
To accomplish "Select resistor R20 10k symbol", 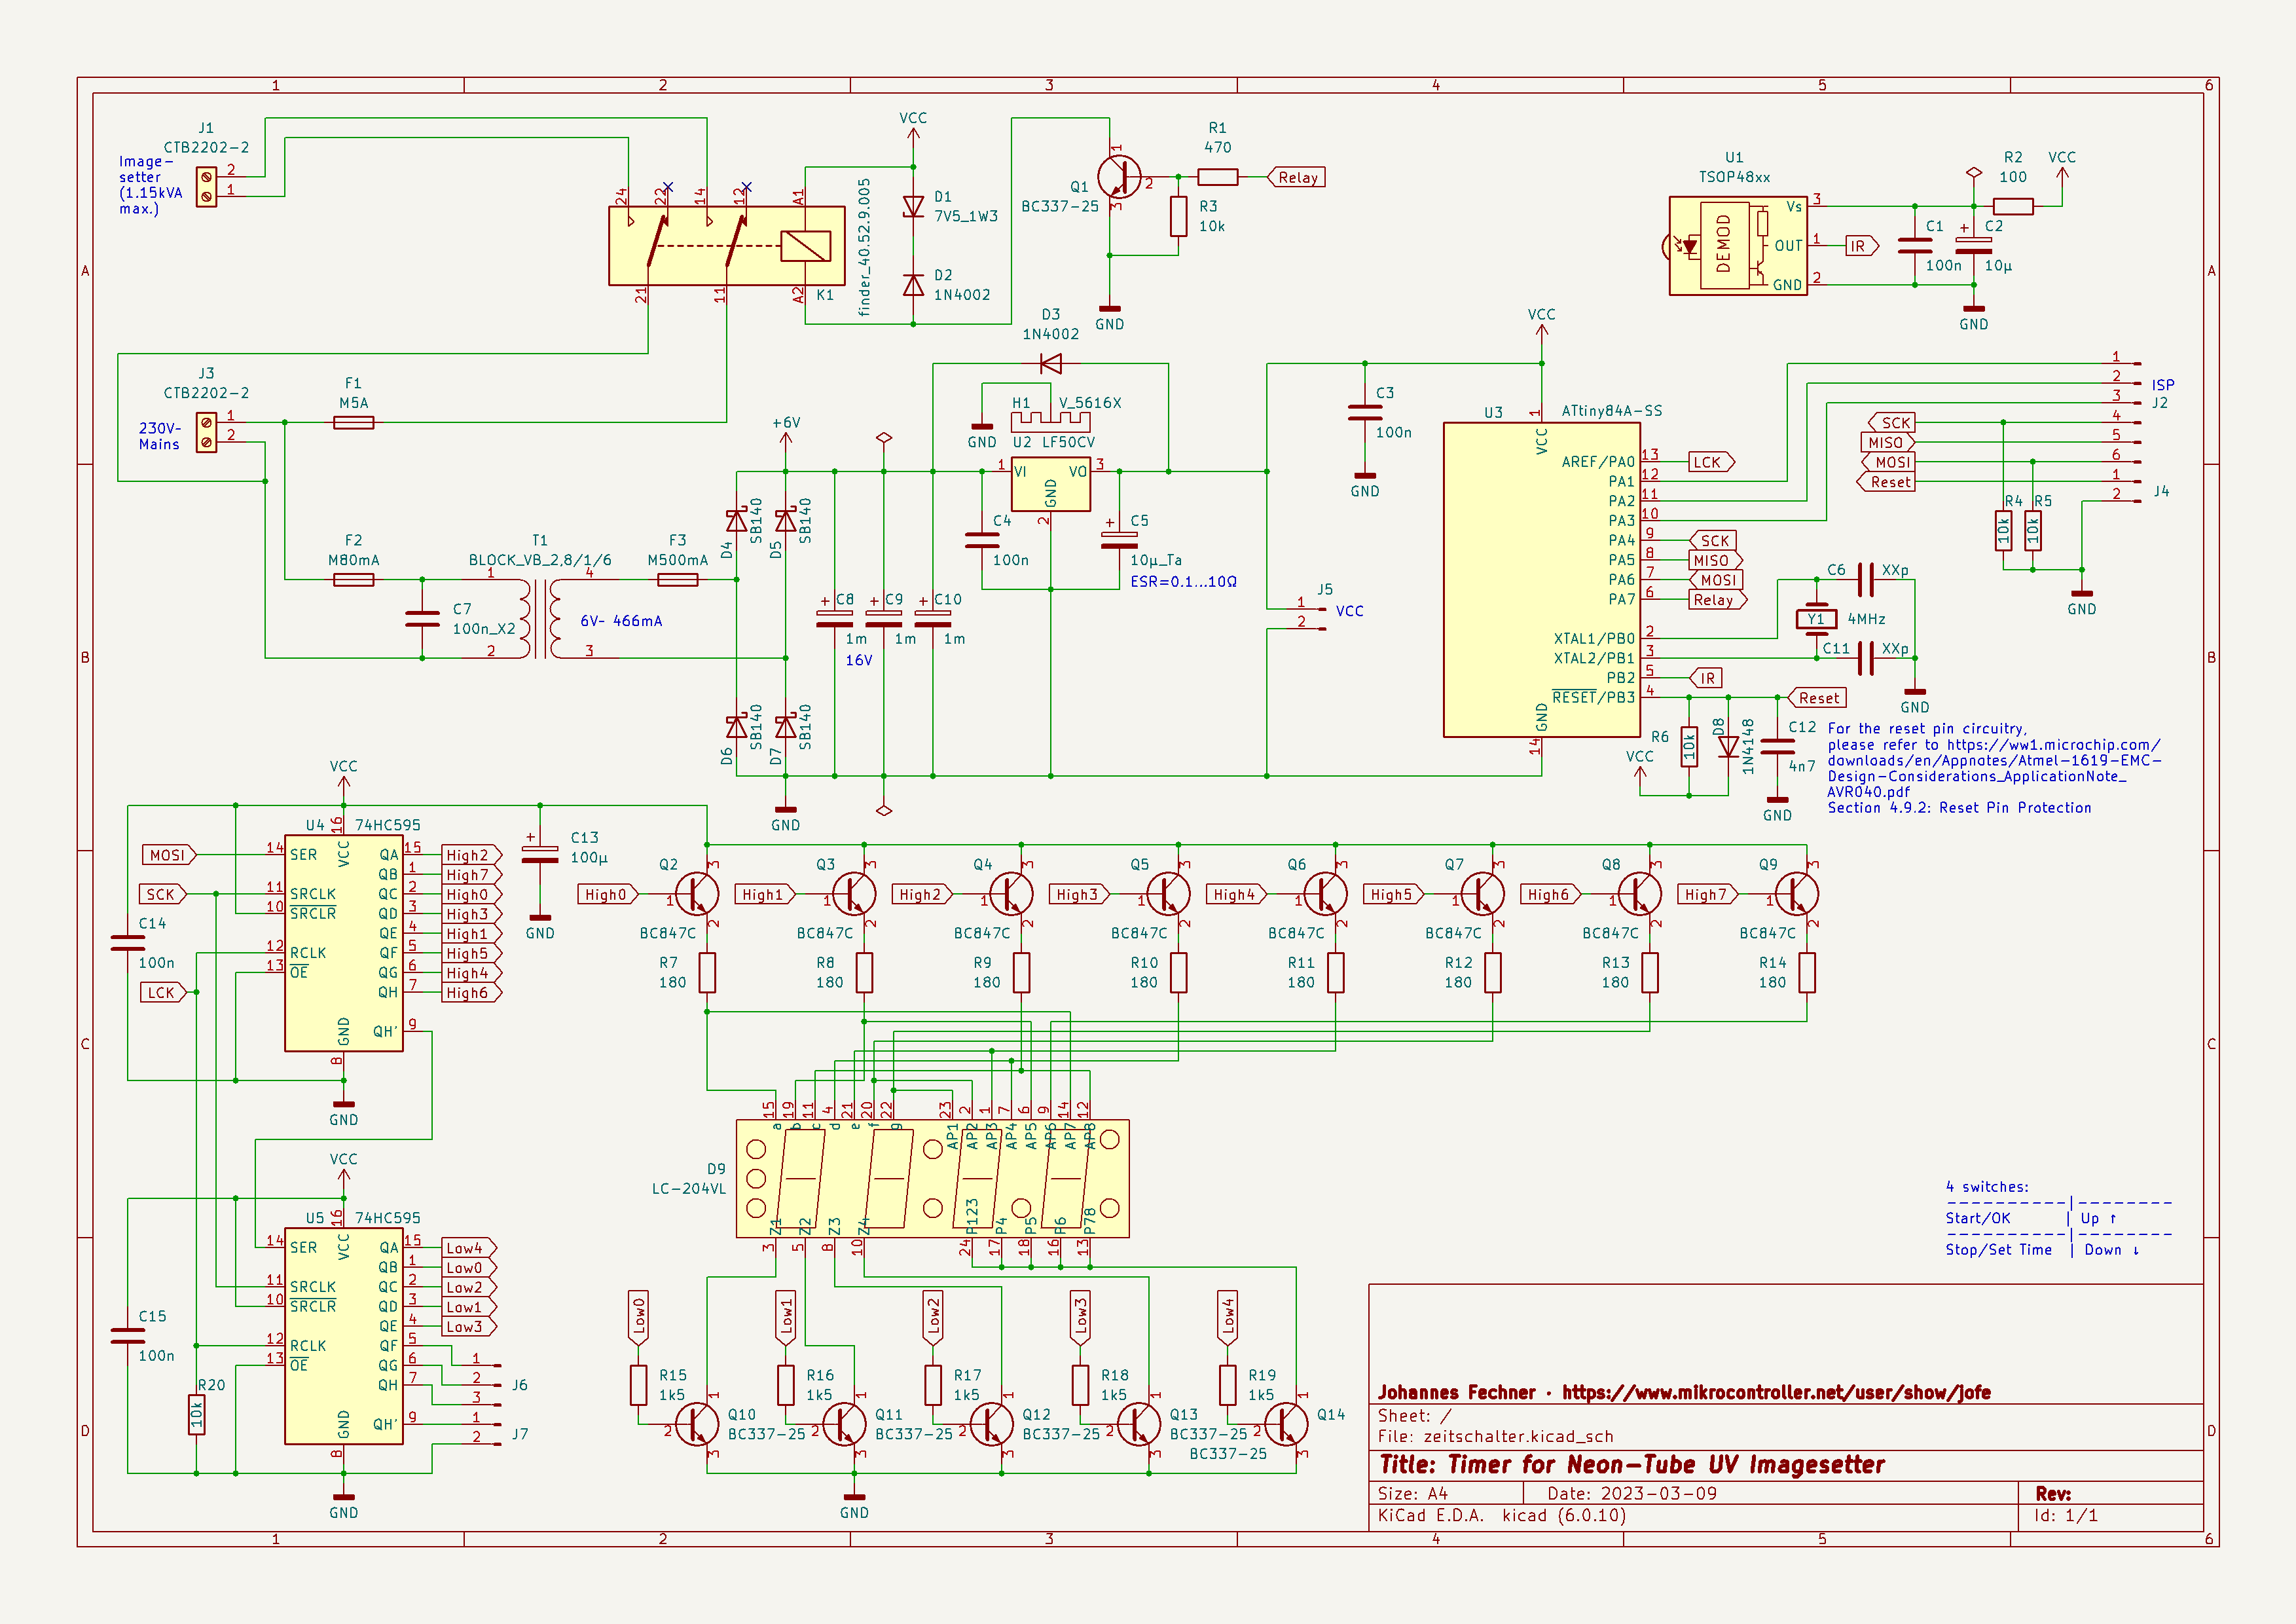I will pyautogui.click(x=197, y=1414).
